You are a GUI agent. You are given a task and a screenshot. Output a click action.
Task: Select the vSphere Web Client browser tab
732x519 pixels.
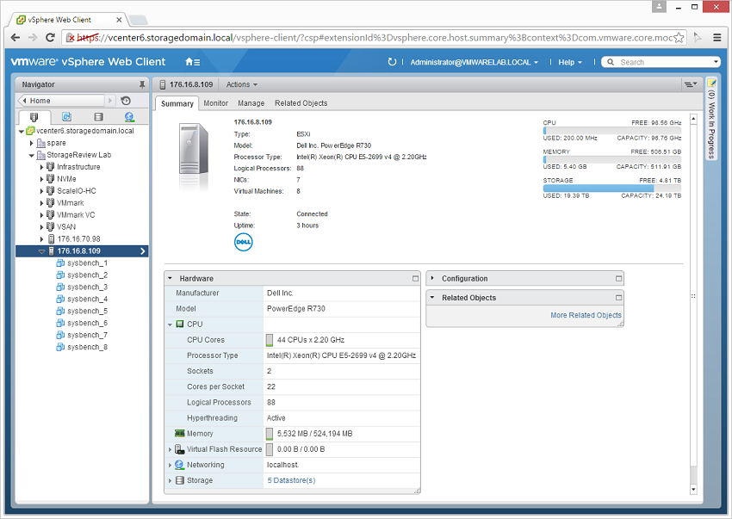[69, 20]
